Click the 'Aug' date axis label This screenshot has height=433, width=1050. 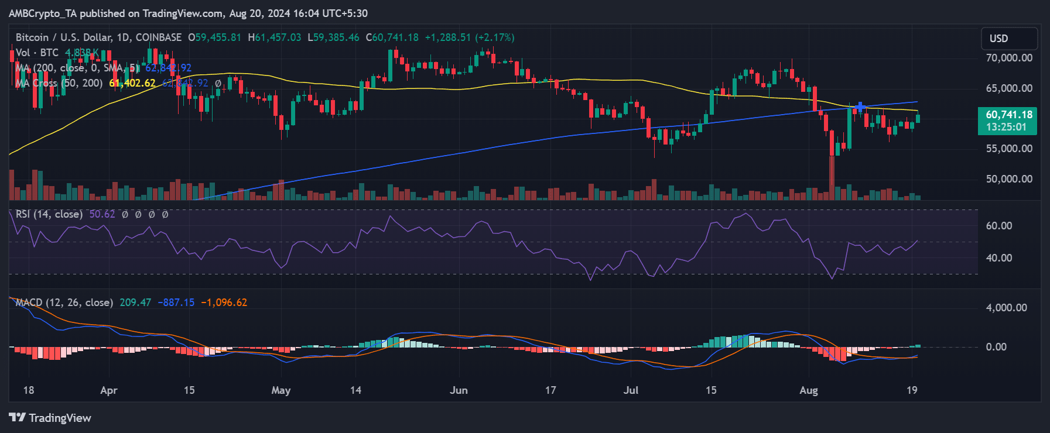[809, 390]
